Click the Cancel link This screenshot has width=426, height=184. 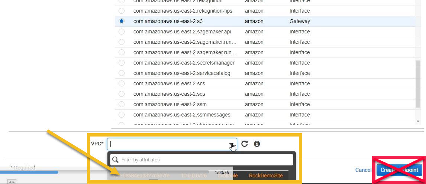click(363, 170)
